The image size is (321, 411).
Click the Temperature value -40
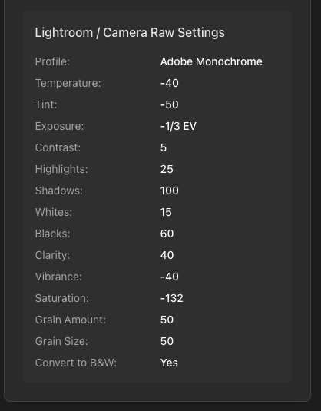(170, 84)
